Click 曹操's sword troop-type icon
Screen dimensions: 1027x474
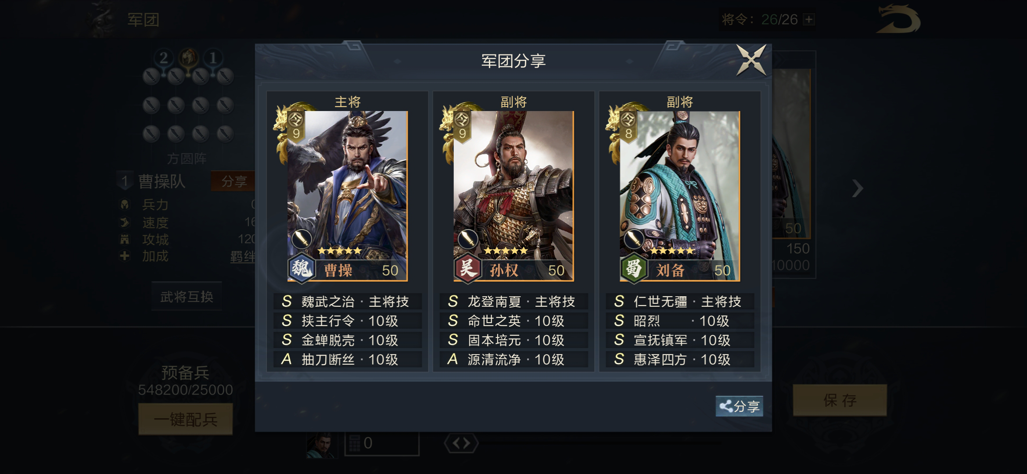pos(302,240)
